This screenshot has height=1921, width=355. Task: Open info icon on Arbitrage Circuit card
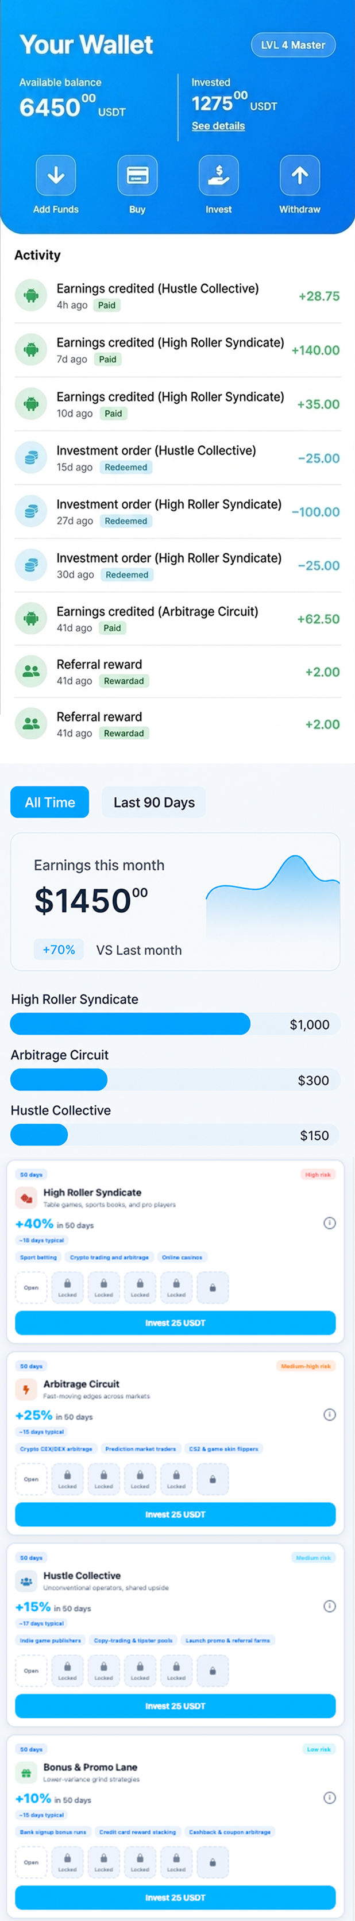tap(330, 1415)
